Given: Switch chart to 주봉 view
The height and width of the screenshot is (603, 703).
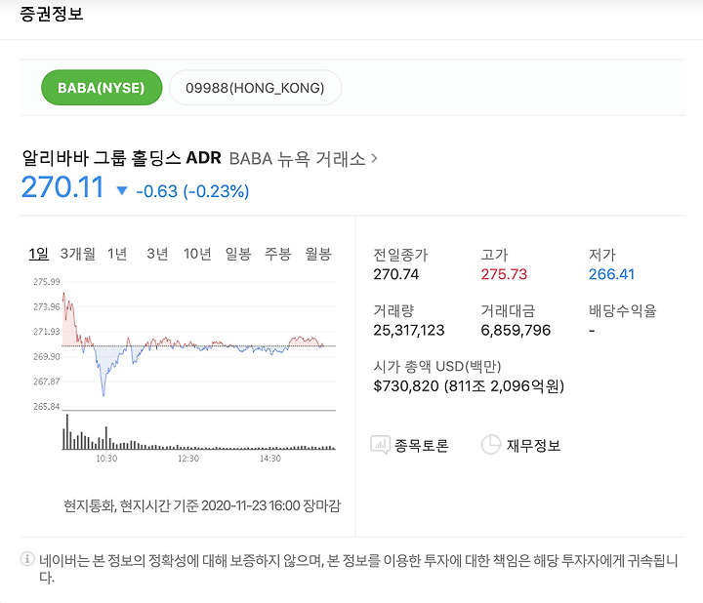Looking at the screenshot, I should tap(278, 254).
